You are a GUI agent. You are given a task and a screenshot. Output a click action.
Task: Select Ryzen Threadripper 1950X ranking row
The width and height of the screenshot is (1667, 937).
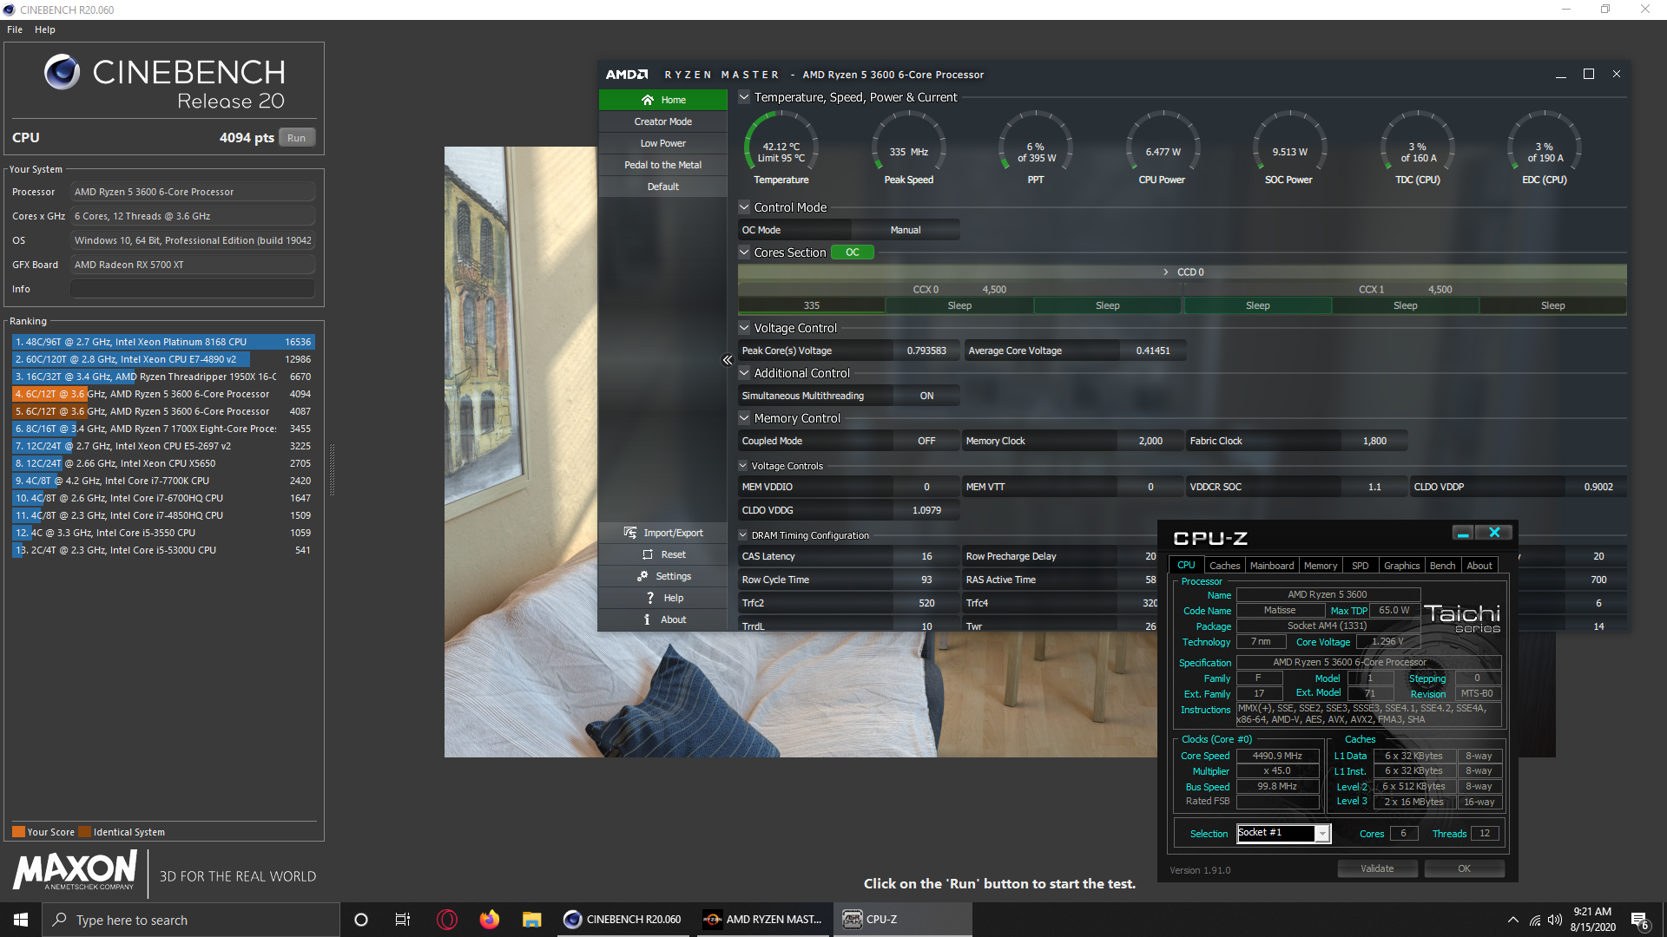point(162,377)
